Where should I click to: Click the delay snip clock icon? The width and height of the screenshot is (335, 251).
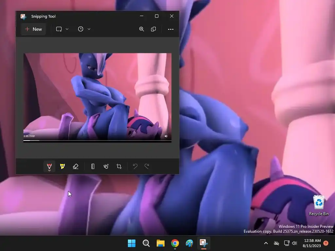point(80,29)
